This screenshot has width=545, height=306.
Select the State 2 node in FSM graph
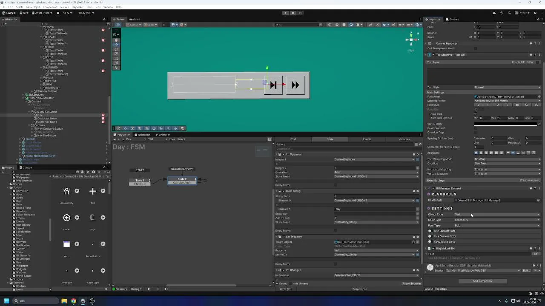click(x=182, y=181)
